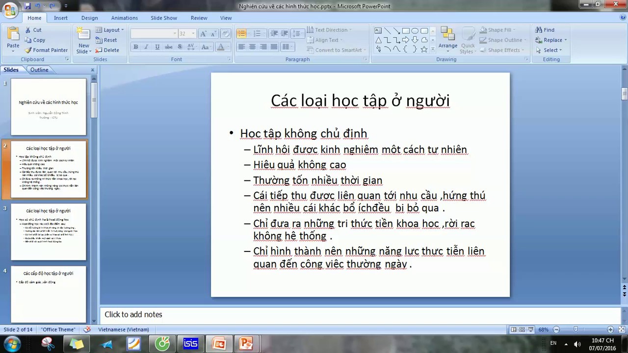This screenshot has width=628, height=353.
Task: Toggle Bold formatting
Action: (x=136, y=47)
